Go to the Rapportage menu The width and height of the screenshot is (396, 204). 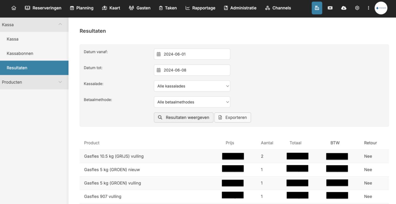(x=200, y=8)
